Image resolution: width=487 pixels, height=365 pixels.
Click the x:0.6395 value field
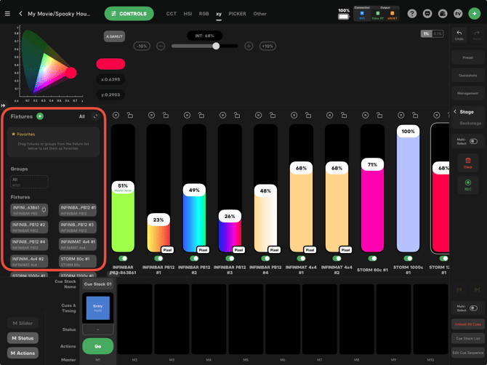click(x=110, y=79)
